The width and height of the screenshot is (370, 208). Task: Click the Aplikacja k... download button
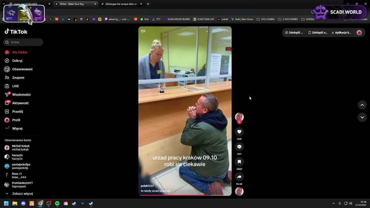click(x=341, y=33)
